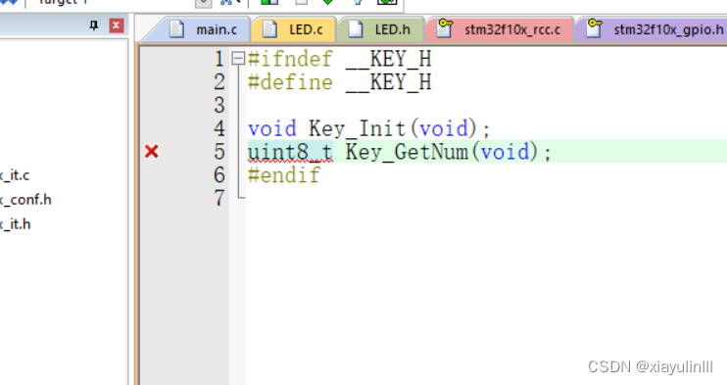Click the file icon on LED.h tab
Image resolution: width=727 pixels, height=385 pixels.
pyautogui.click(x=356, y=29)
